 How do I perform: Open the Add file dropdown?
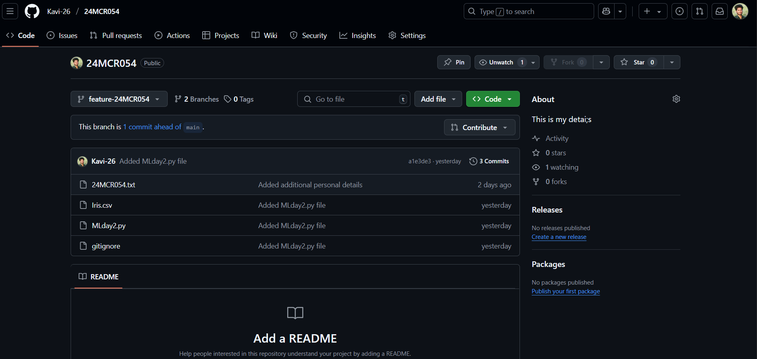438,99
